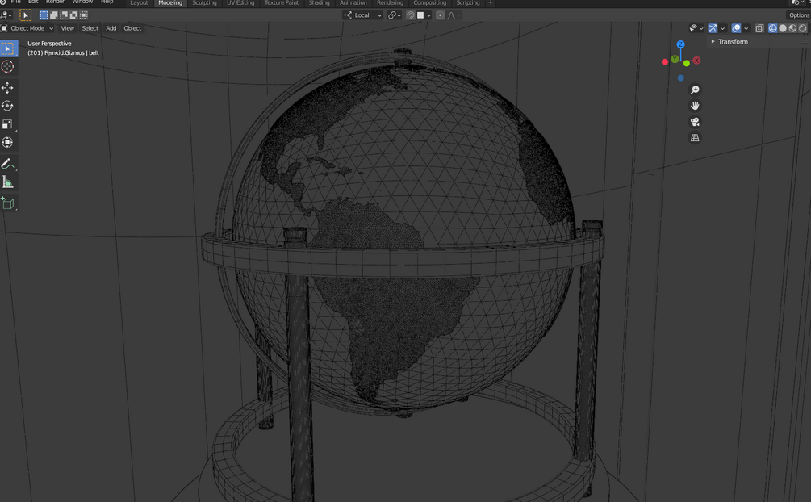Toggle viewport overlays
Image resolution: width=811 pixels, height=502 pixels.
(736, 28)
